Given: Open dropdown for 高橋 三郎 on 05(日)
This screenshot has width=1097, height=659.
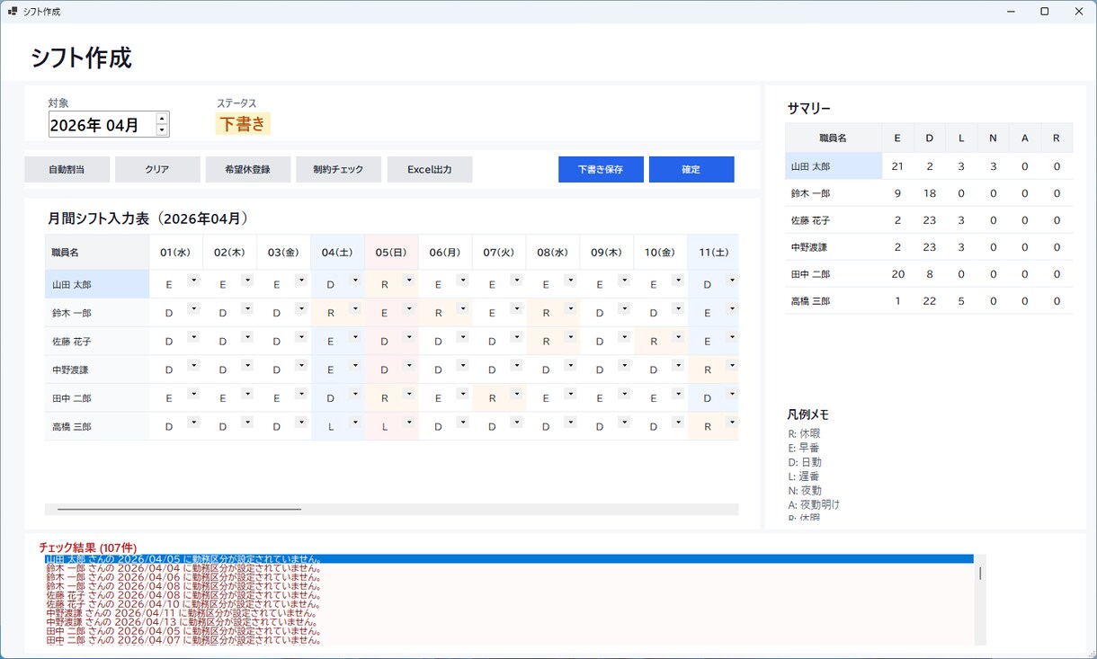Looking at the screenshot, I should (408, 423).
